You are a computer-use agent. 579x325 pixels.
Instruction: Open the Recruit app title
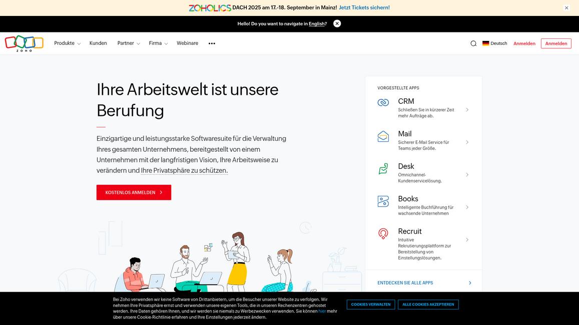pos(409,231)
